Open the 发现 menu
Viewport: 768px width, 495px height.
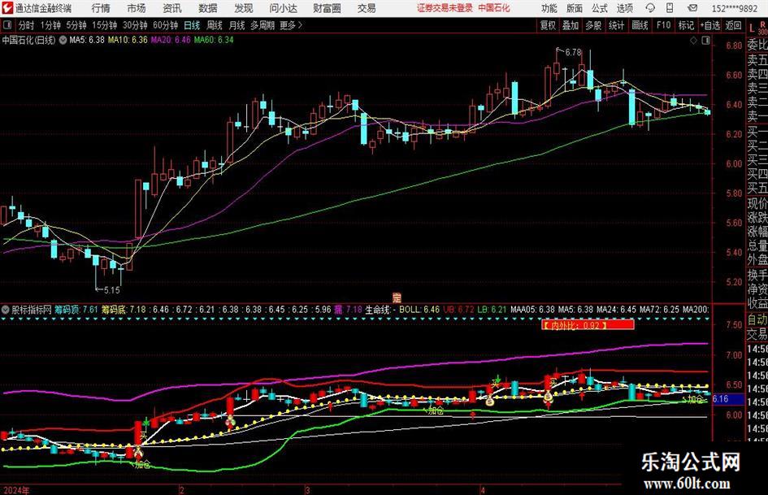point(244,8)
